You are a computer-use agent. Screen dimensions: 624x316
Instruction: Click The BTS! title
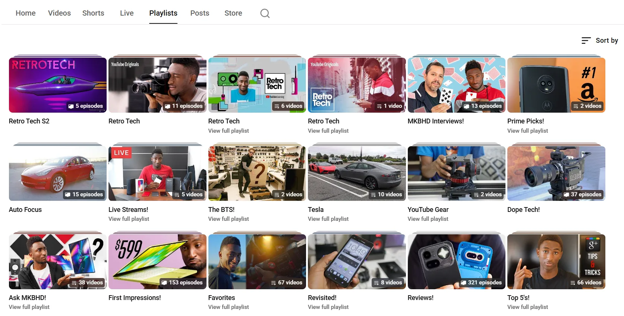click(221, 210)
